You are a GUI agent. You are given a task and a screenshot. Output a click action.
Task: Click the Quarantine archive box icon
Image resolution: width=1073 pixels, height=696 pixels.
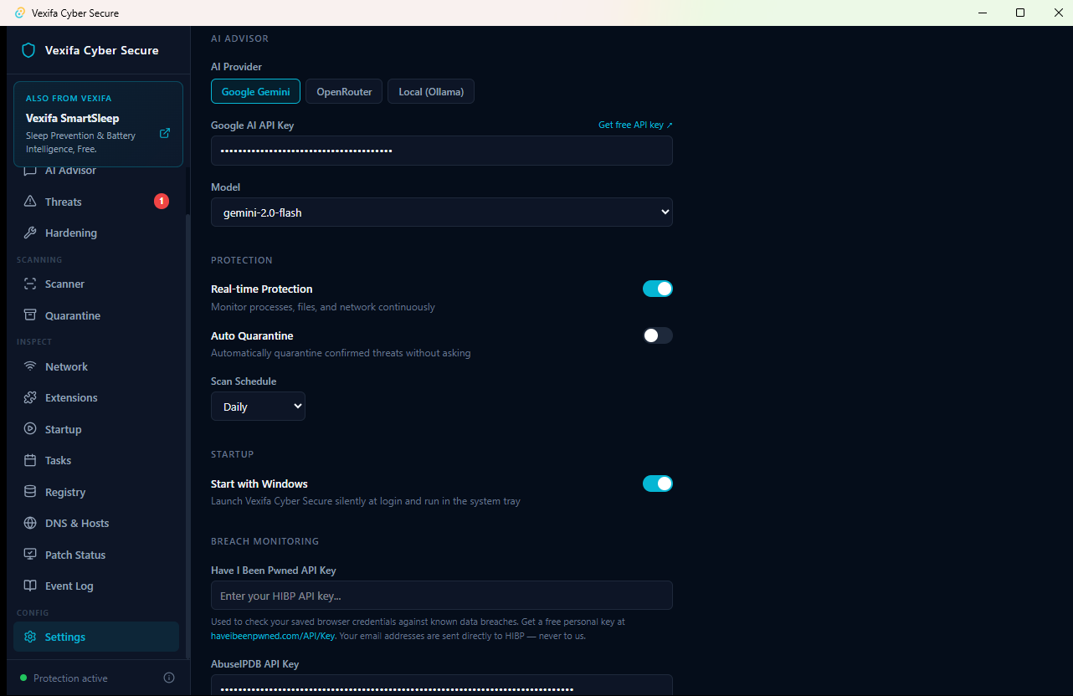coord(30,315)
